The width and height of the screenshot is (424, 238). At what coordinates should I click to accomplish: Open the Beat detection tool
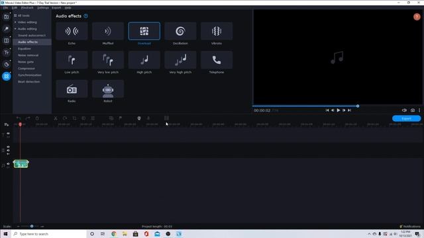coord(28,82)
